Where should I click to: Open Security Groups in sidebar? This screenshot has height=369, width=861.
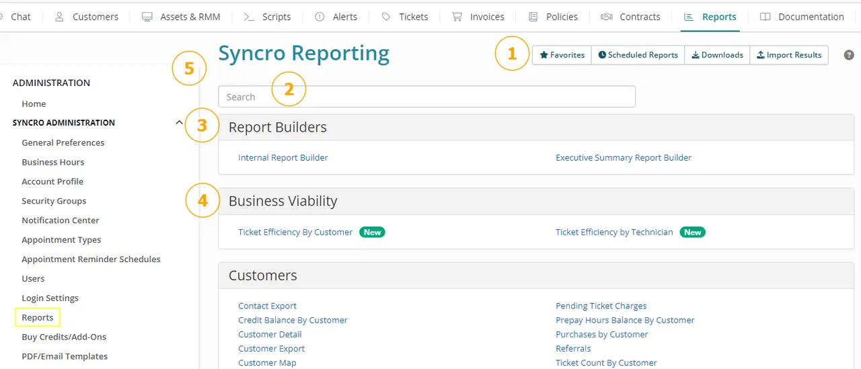click(54, 201)
